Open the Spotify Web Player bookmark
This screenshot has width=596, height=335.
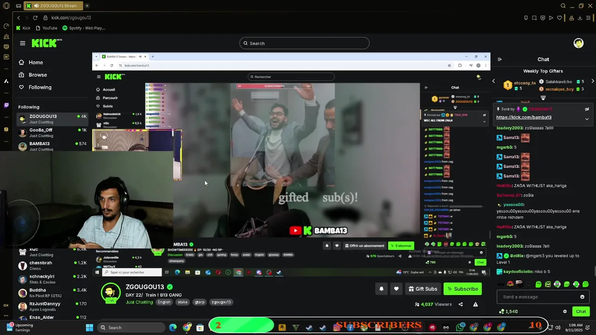click(84, 28)
